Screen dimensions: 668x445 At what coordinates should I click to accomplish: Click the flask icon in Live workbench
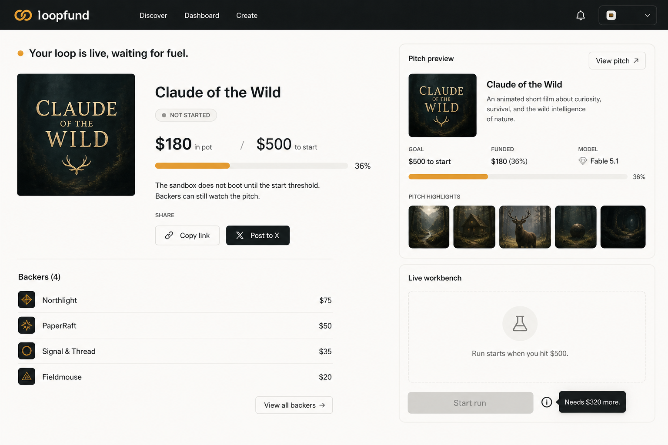click(x=520, y=323)
